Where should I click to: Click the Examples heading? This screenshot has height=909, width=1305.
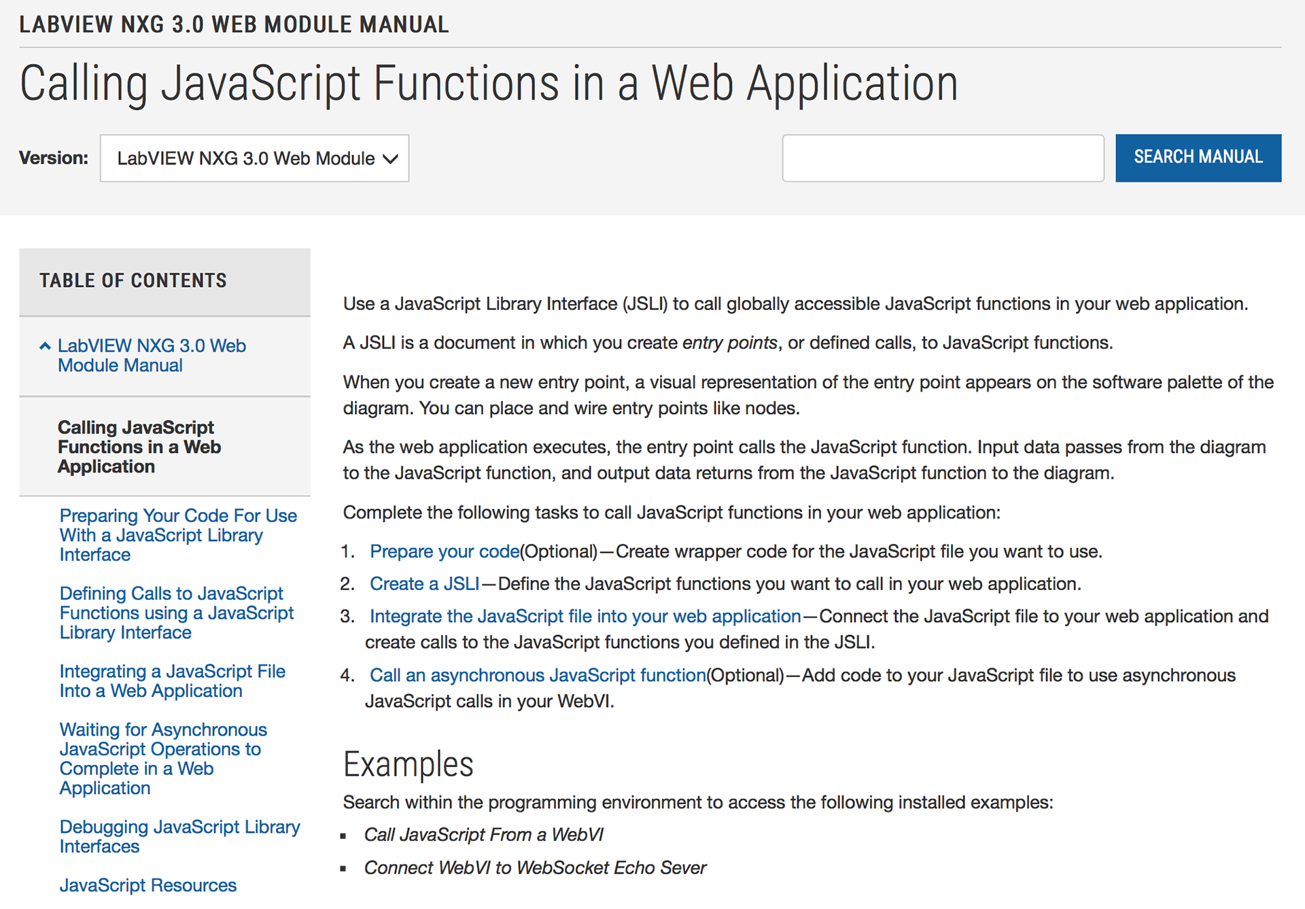click(x=408, y=764)
